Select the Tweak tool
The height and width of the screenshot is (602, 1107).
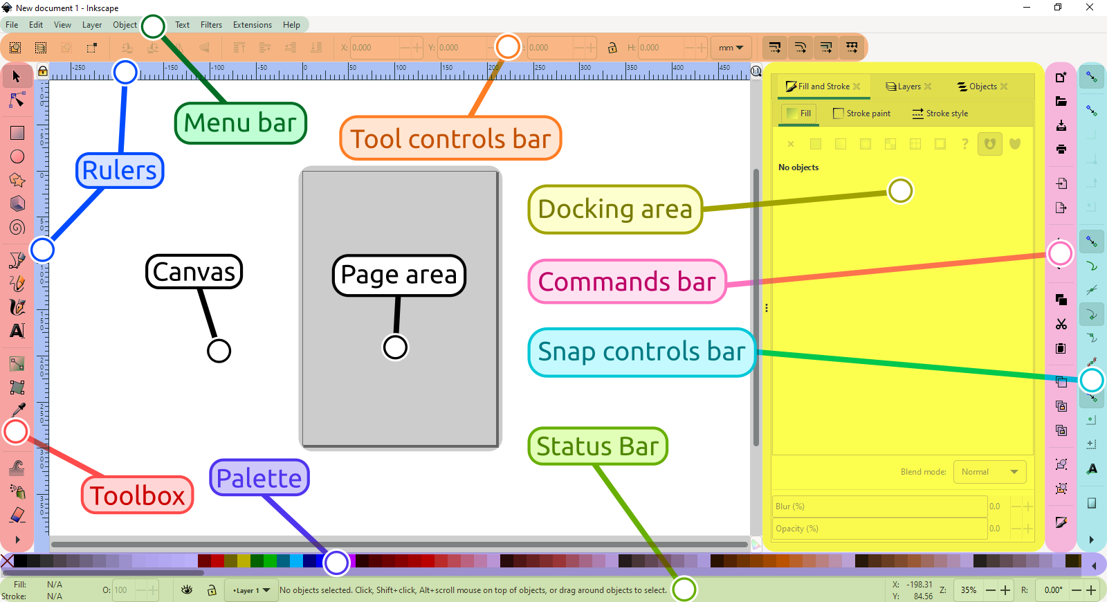(17, 468)
